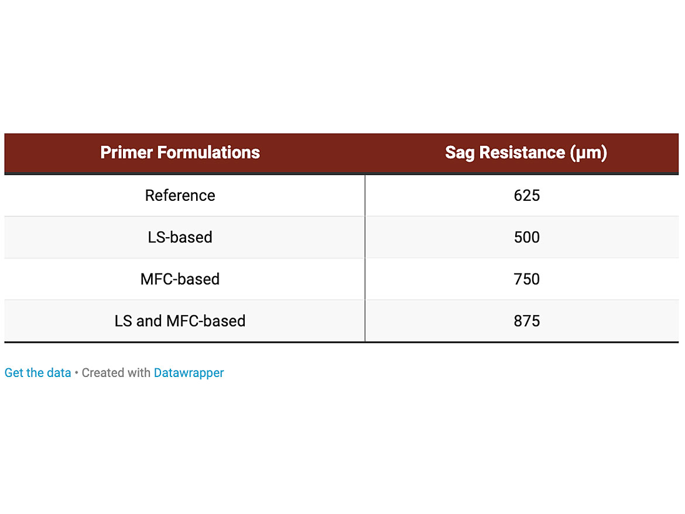Click the LS-based formulation cell
Image resolution: width=685 pixels, height=514 pixels.
(x=180, y=237)
